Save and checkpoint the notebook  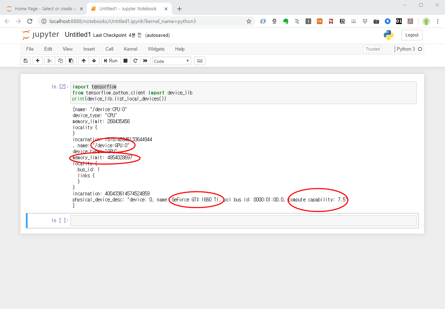click(25, 61)
